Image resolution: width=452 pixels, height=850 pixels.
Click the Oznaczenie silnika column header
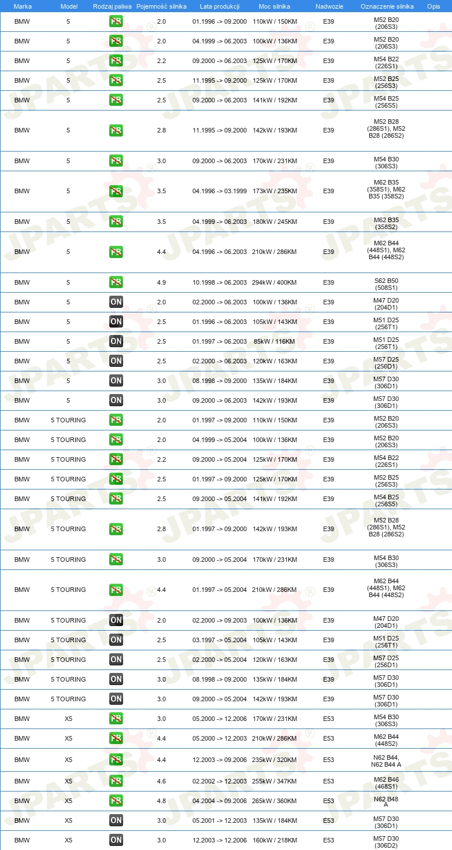[387, 6]
